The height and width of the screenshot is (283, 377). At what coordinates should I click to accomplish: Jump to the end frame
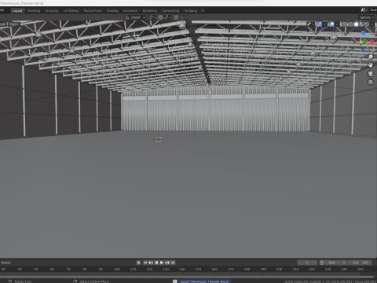(173, 263)
